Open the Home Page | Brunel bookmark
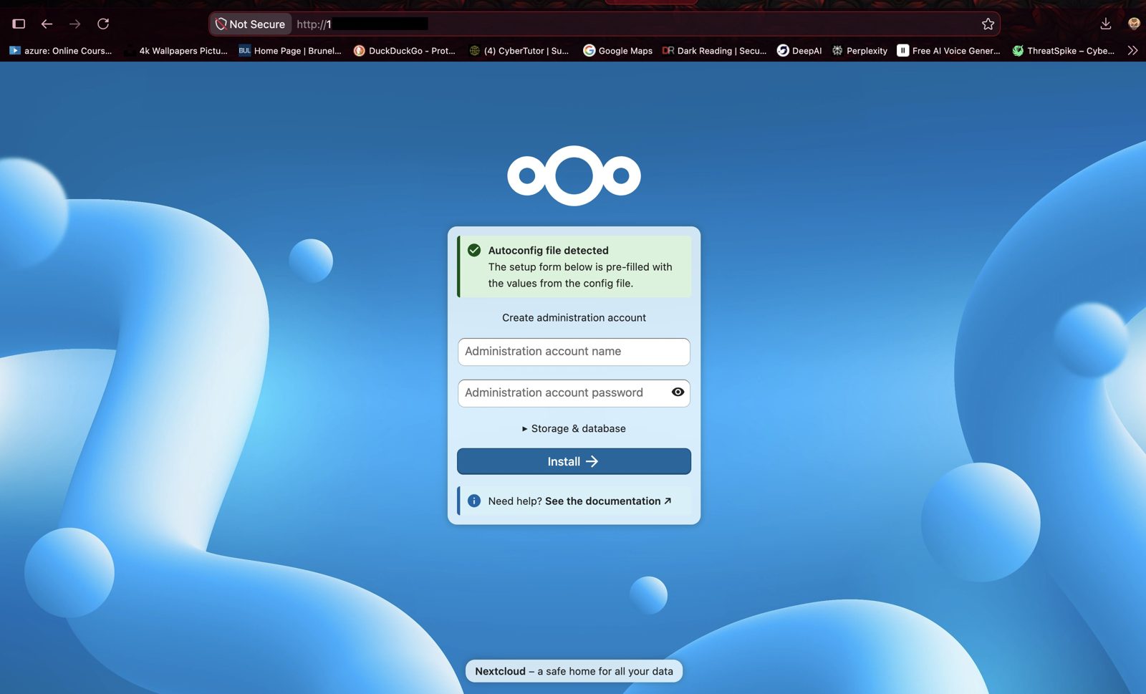1146x694 pixels. coord(290,51)
